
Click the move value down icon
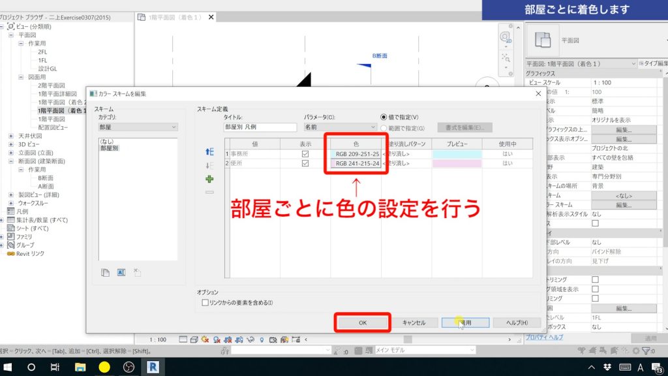[x=208, y=165]
